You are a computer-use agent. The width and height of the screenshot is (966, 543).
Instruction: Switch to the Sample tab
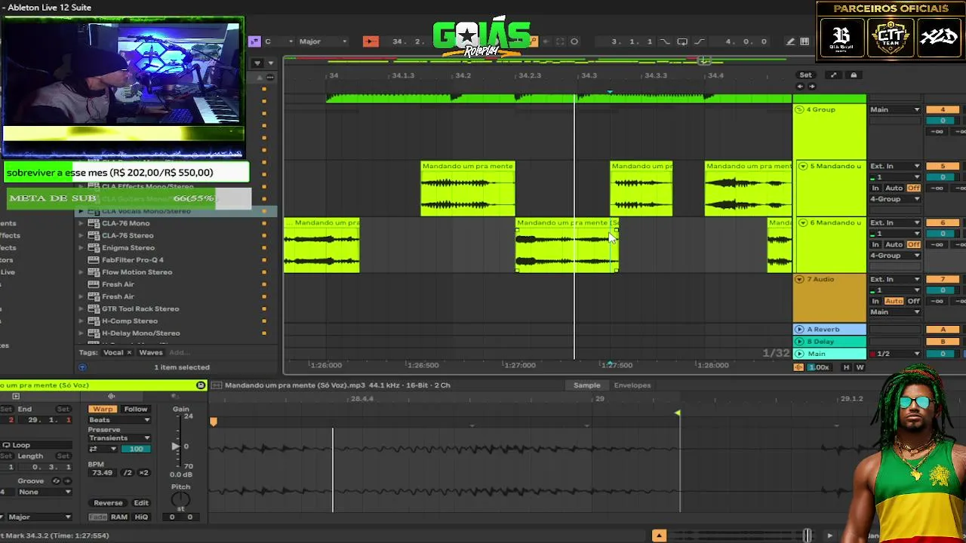586,385
